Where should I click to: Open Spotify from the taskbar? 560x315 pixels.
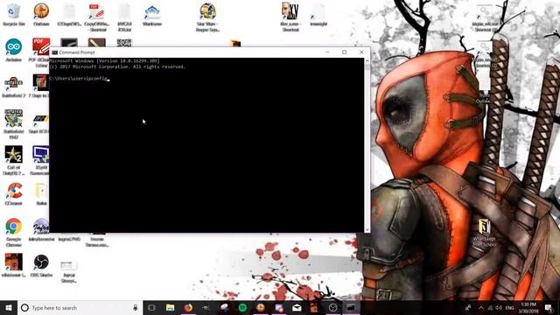242,307
